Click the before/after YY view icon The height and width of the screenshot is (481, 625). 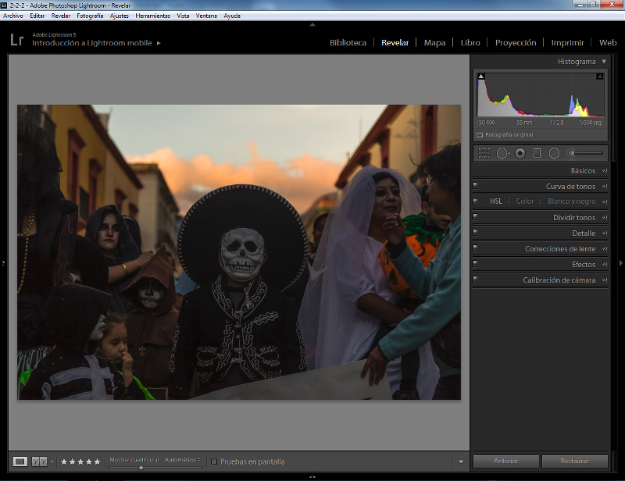point(39,461)
